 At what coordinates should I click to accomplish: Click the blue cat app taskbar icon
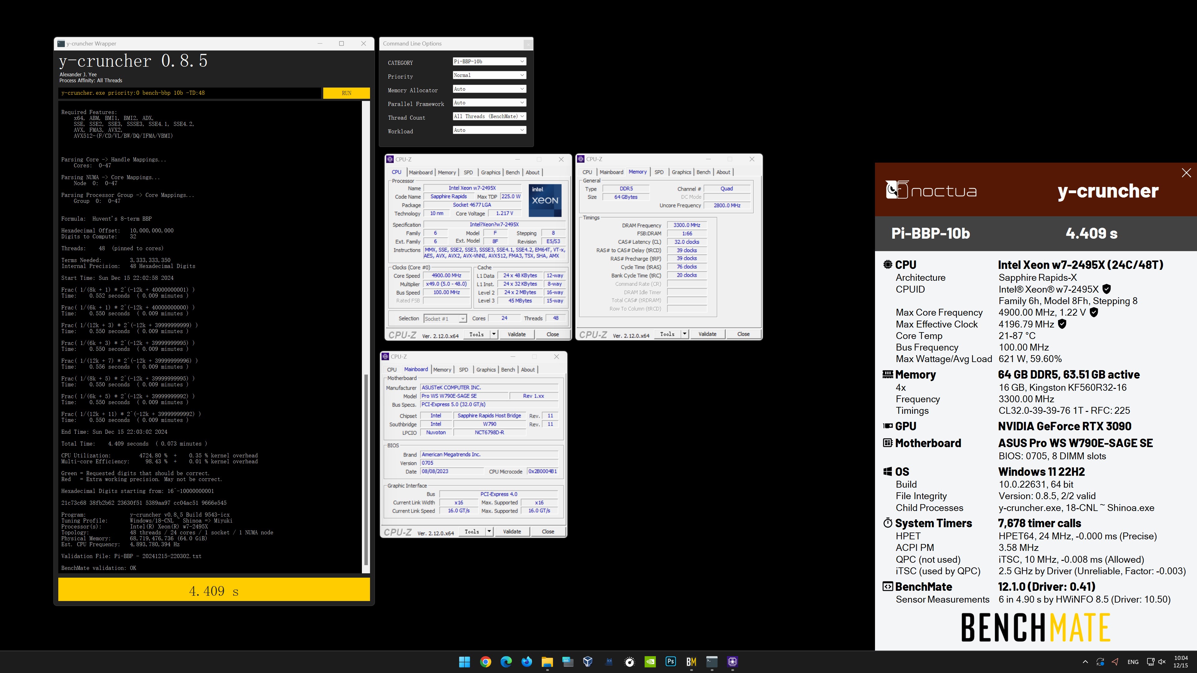pos(609,662)
